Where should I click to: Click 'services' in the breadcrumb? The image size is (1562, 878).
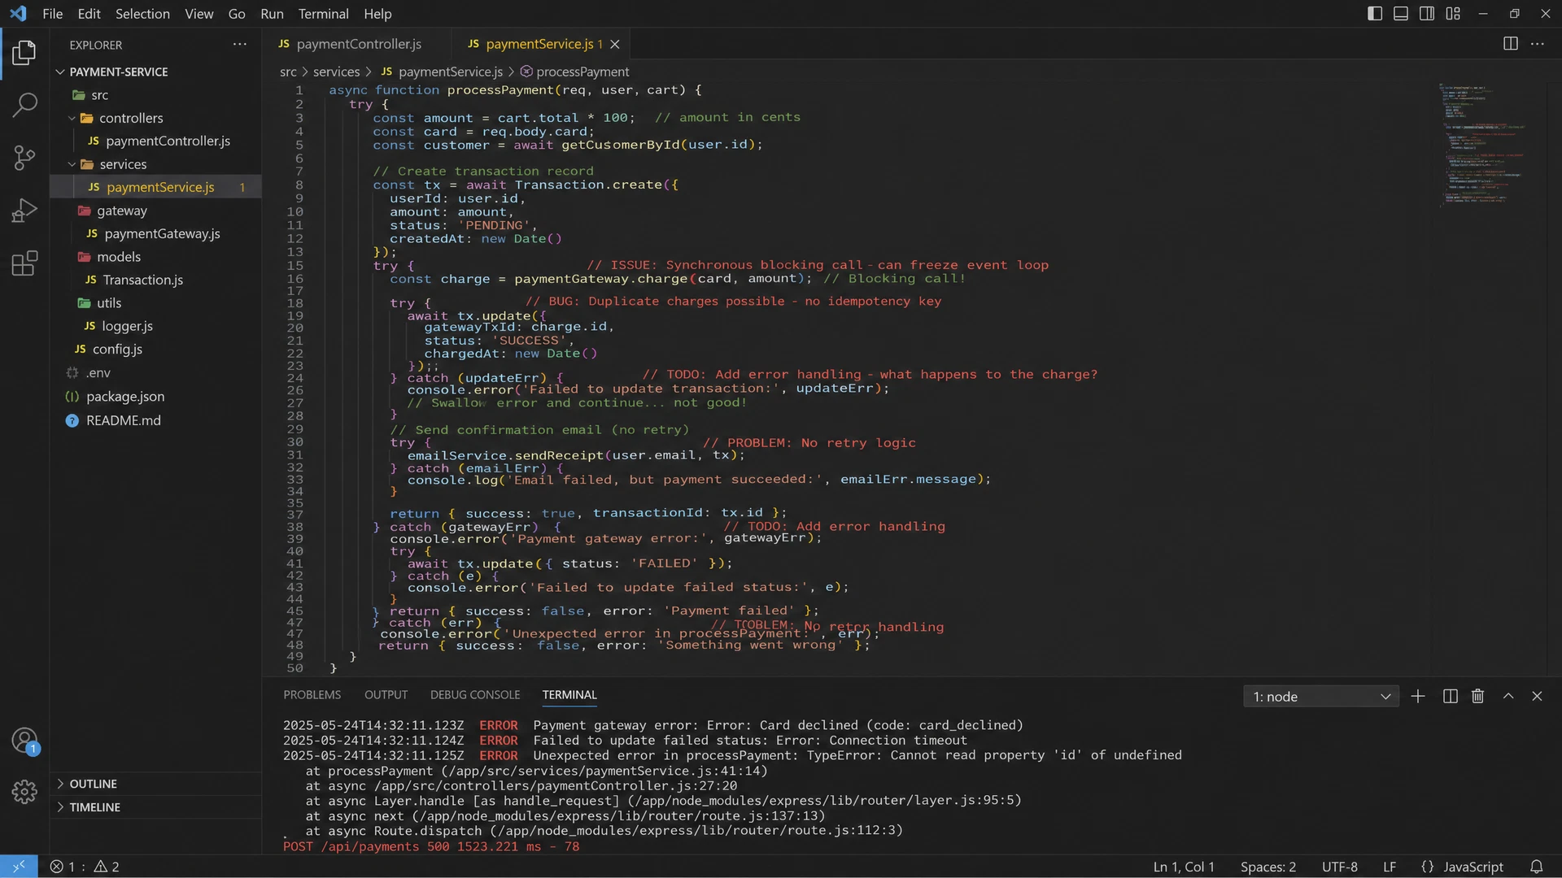pyautogui.click(x=336, y=72)
